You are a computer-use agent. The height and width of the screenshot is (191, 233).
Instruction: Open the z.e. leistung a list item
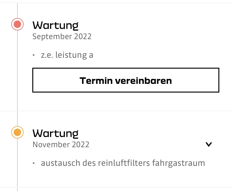pos(67,55)
